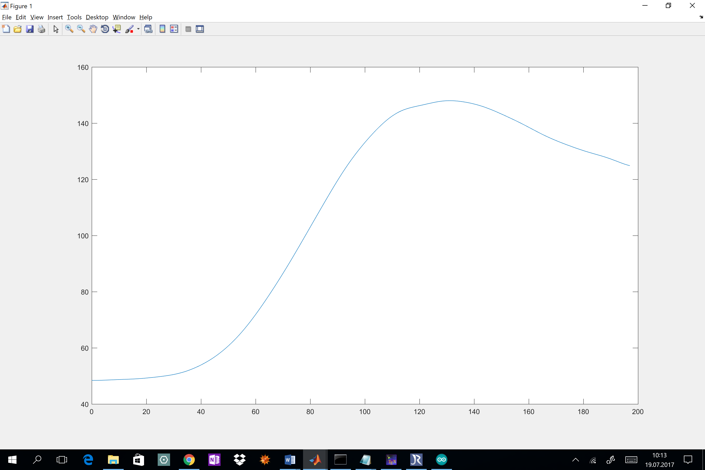Print the figure with the printer icon
This screenshot has width=705, height=470.
pos(41,29)
